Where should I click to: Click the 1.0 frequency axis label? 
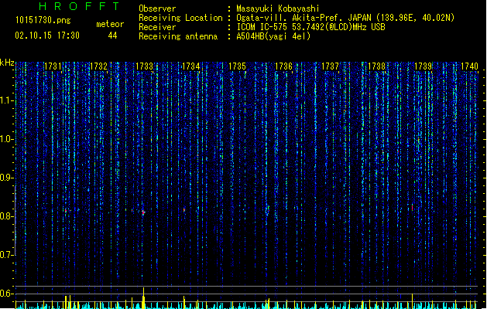(x=7, y=139)
